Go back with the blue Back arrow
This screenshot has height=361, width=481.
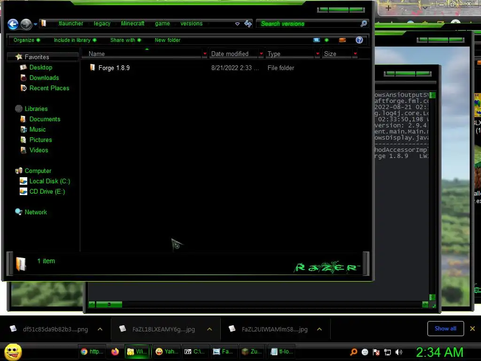[x=13, y=24]
